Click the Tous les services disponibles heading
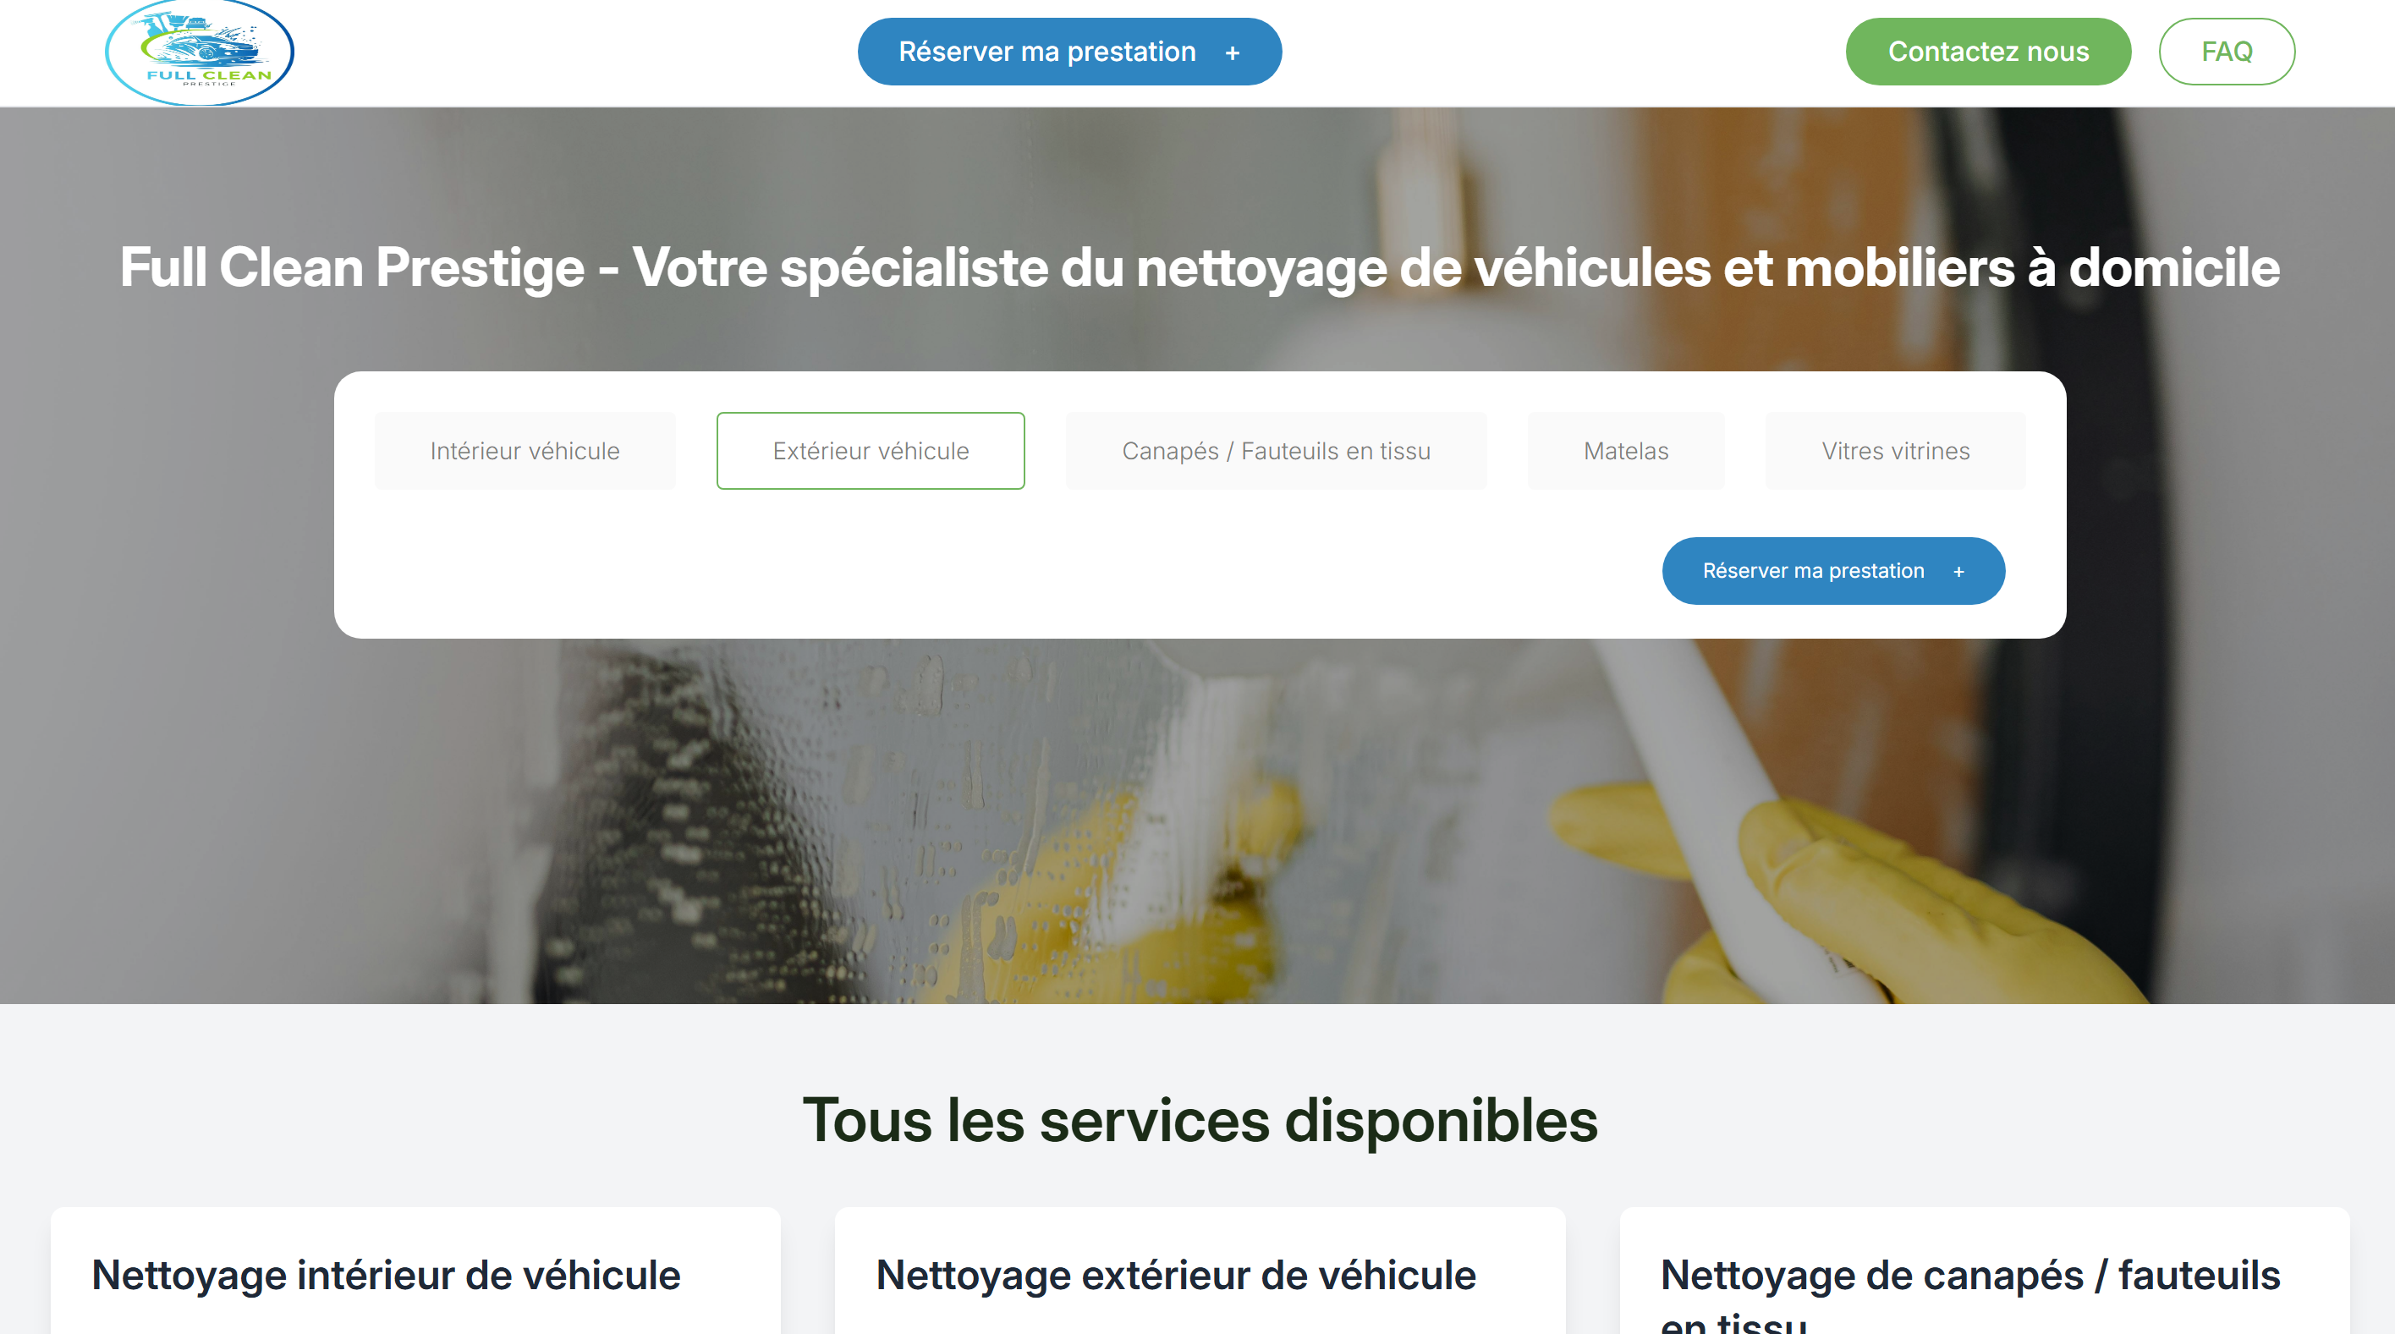This screenshot has height=1334, width=2395. [x=1200, y=1121]
